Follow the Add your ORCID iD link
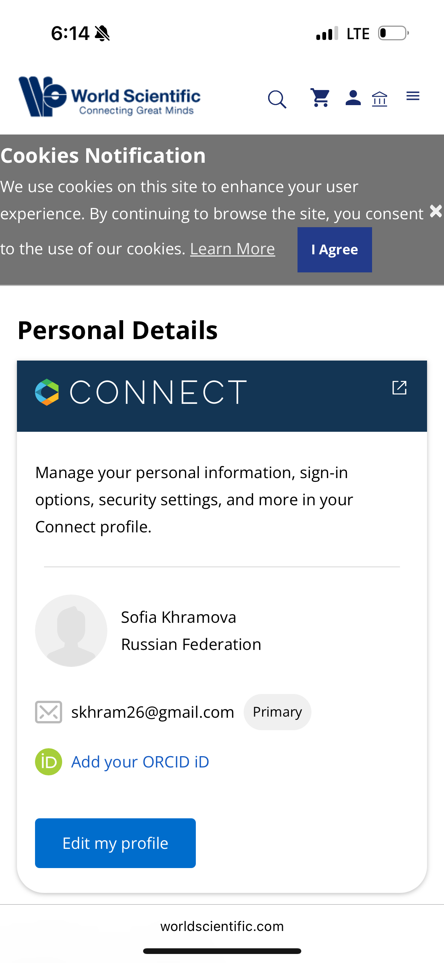 point(140,762)
